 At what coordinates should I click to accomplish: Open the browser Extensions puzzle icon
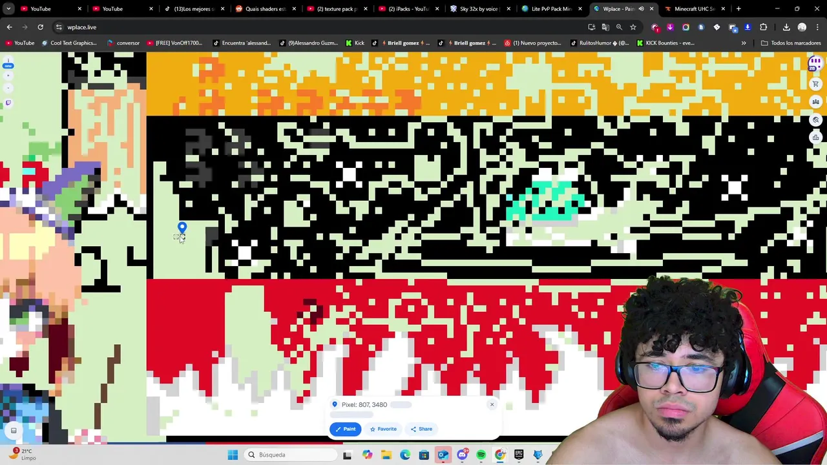point(764,27)
